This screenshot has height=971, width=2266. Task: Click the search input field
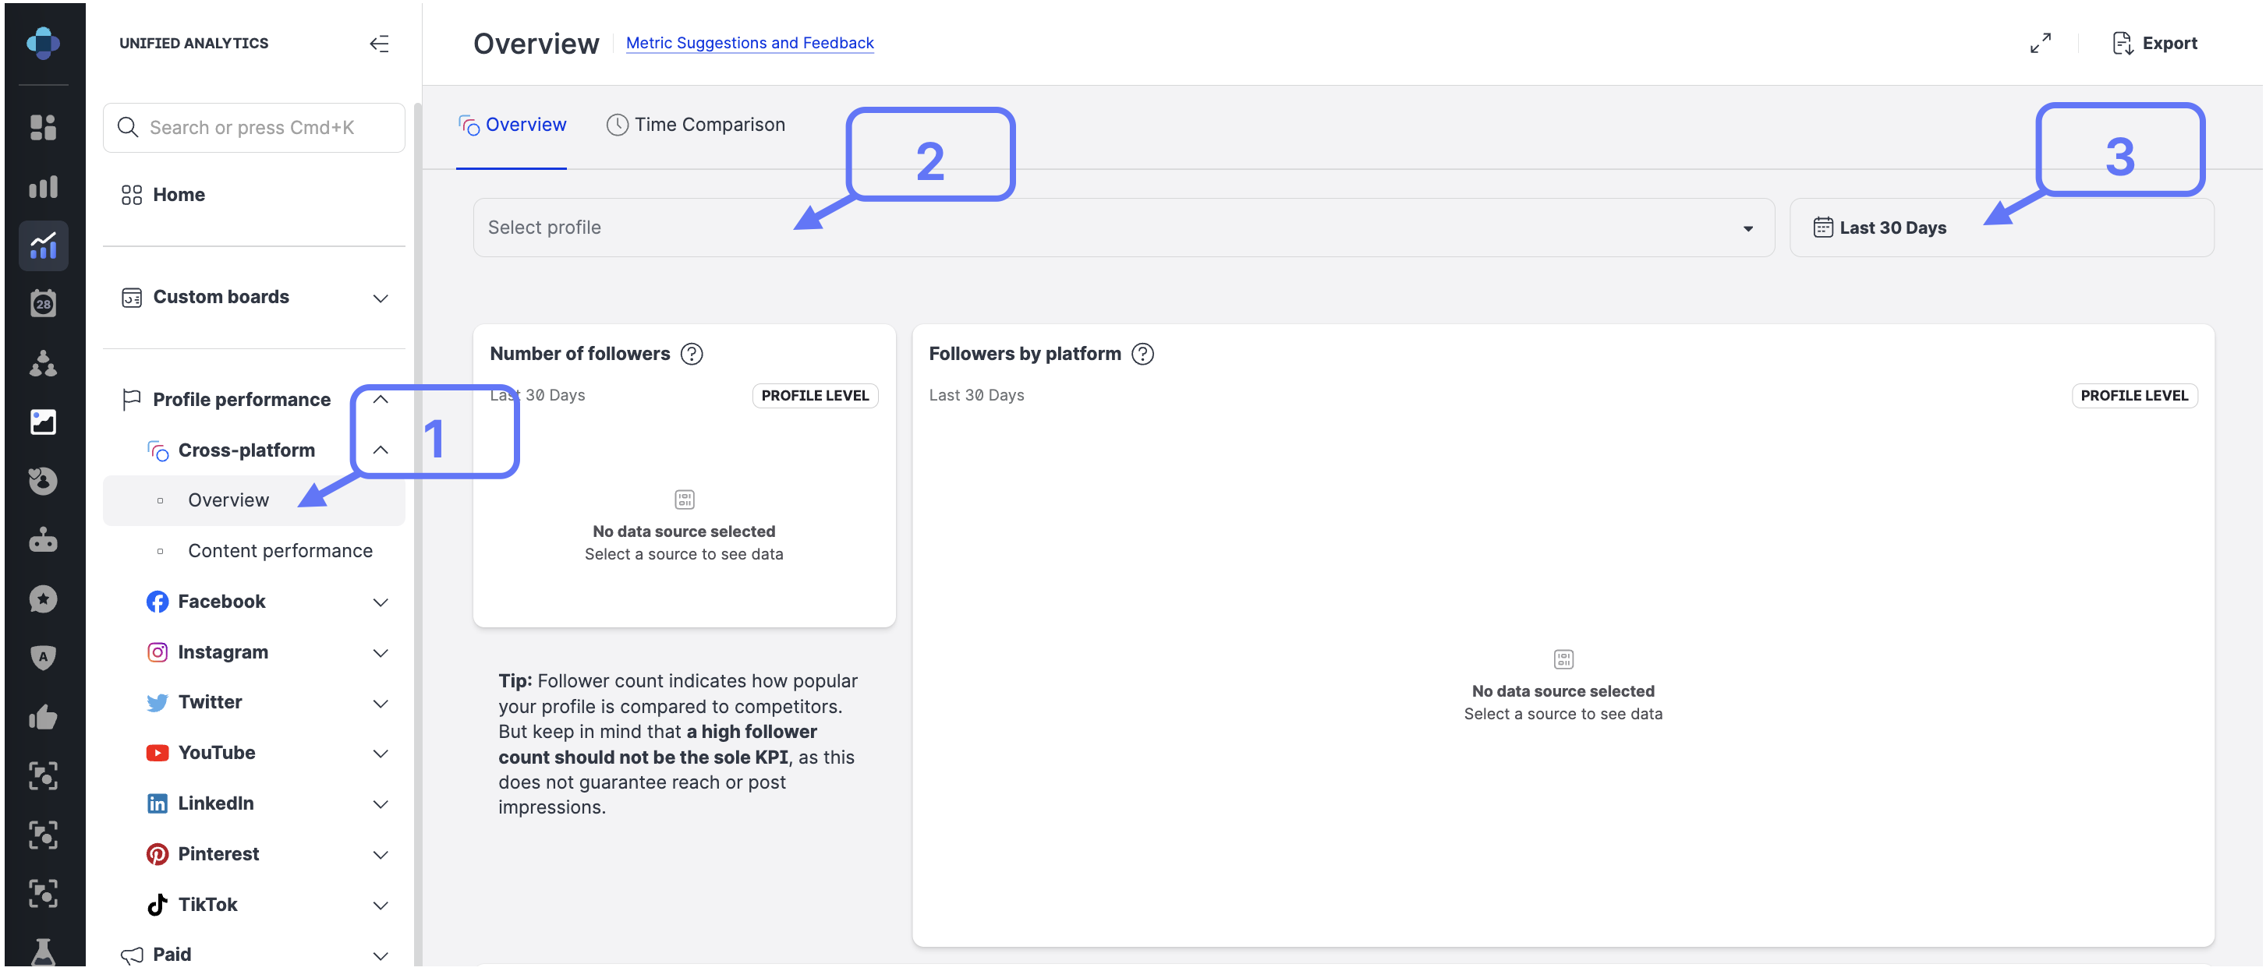[x=253, y=128]
